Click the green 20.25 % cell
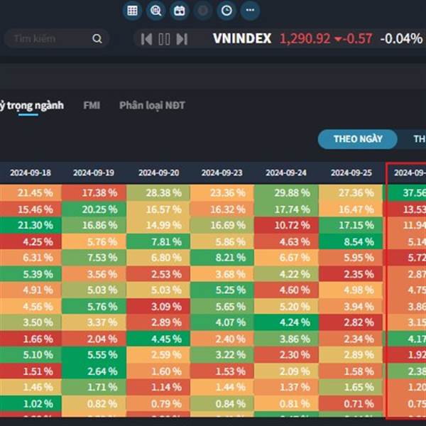 coord(94,209)
